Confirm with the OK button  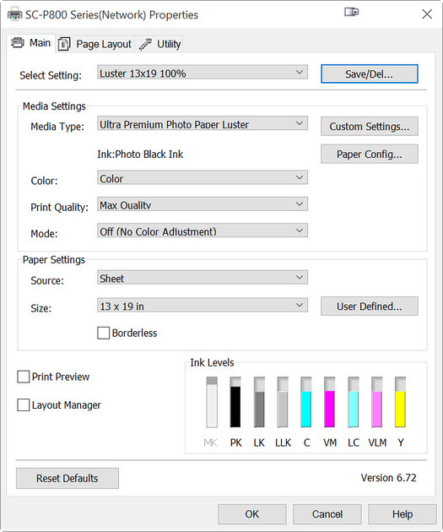(252, 514)
